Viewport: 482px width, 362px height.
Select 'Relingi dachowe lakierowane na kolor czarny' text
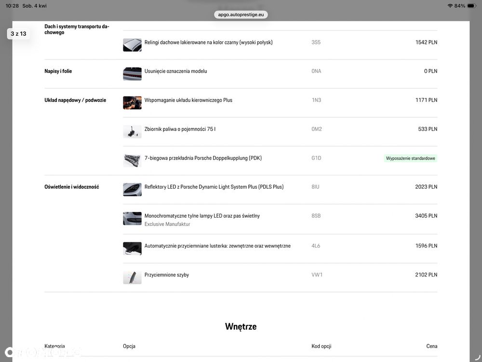click(x=208, y=42)
